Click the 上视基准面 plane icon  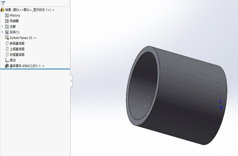tap(7, 49)
